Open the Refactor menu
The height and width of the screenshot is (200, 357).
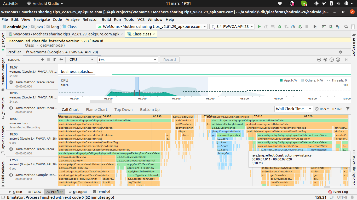(x=90, y=20)
